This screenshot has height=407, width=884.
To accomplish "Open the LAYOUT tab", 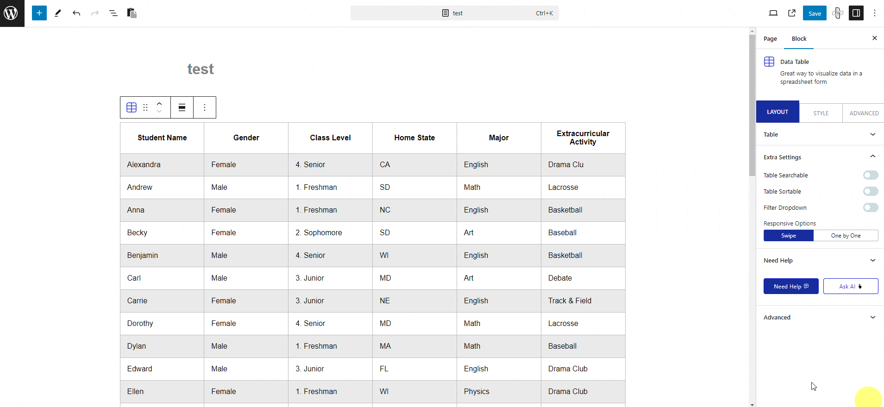I will pyautogui.click(x=777, y=112).
